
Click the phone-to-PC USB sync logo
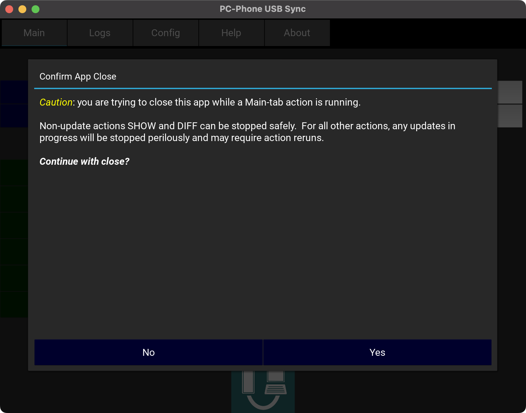pos(263,391)
